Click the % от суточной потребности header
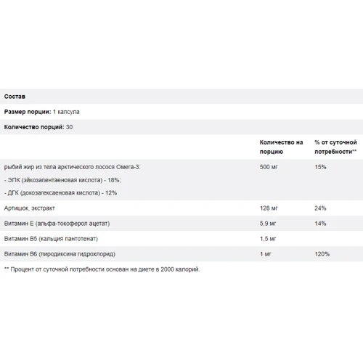Viewport: 363px width, 363px height. click(x=335, y=147)
